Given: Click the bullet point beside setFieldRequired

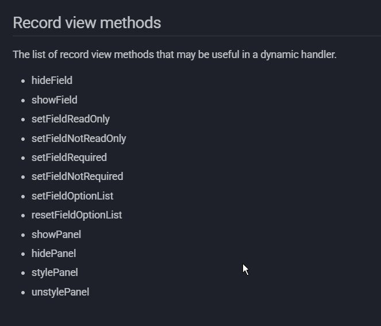Looking at the screenshot, I should point(23,158).
